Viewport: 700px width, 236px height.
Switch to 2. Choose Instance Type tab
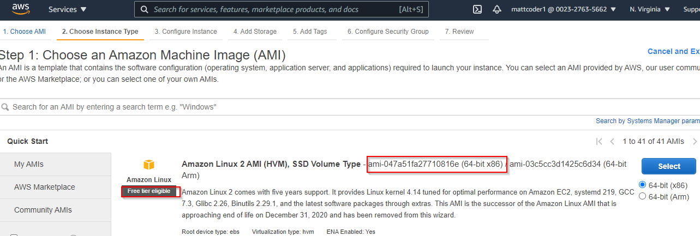point(100,32)
